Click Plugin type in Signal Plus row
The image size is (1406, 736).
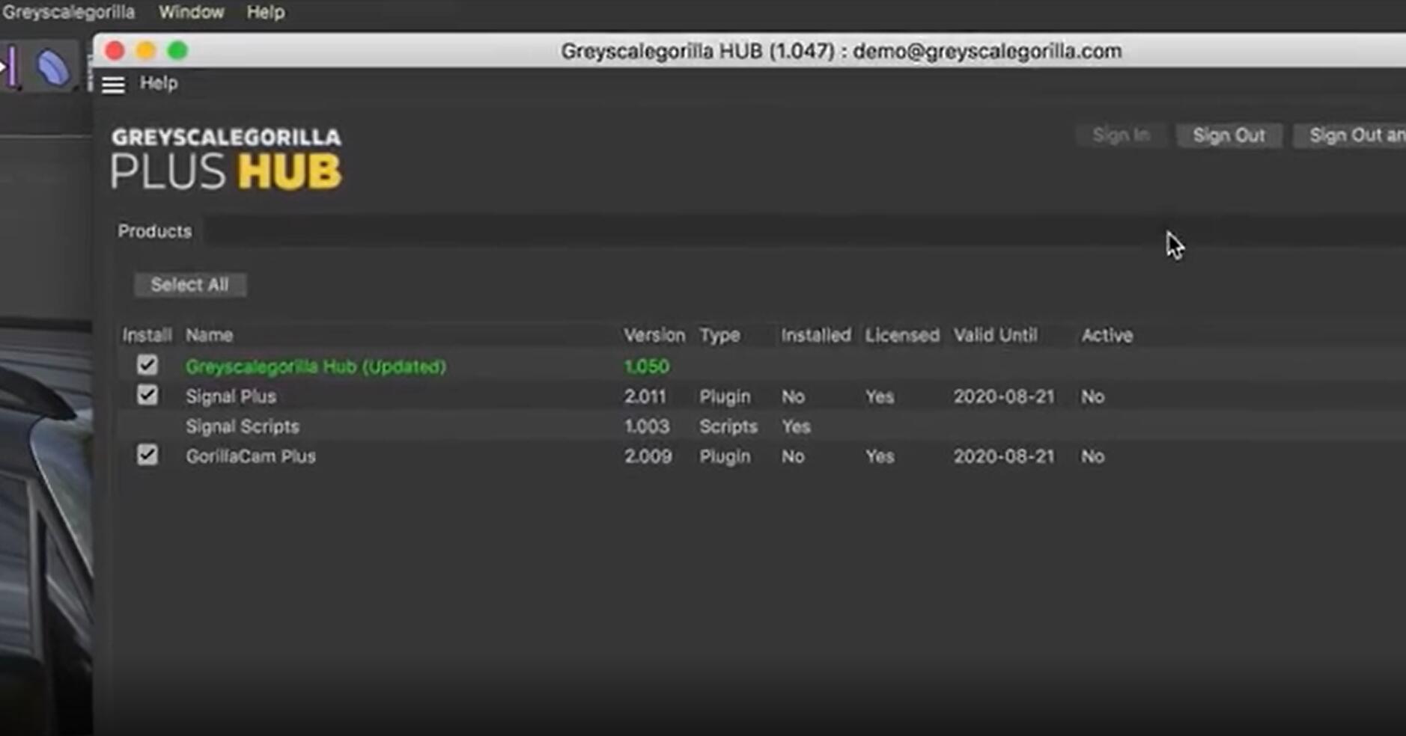click(725, 396)
